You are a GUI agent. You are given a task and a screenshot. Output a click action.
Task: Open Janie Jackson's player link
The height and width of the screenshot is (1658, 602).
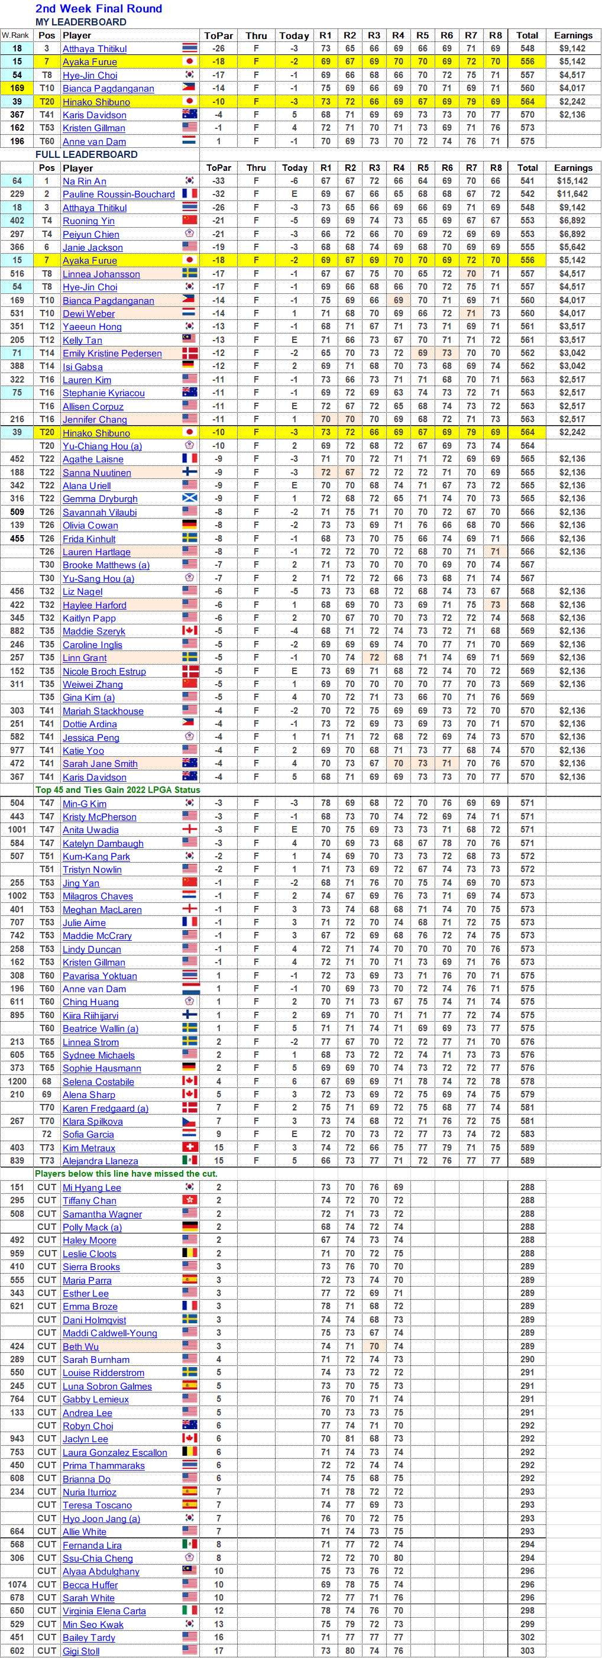93,248
